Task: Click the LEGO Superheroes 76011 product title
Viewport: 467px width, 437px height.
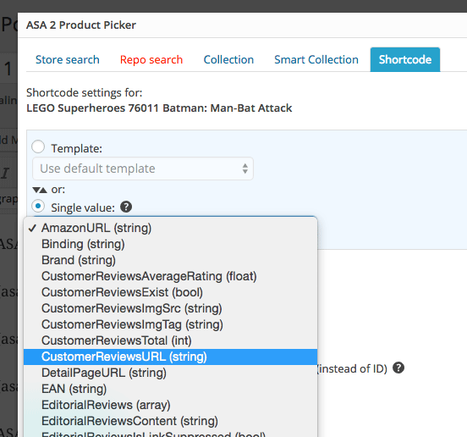Action: [159, 108]
